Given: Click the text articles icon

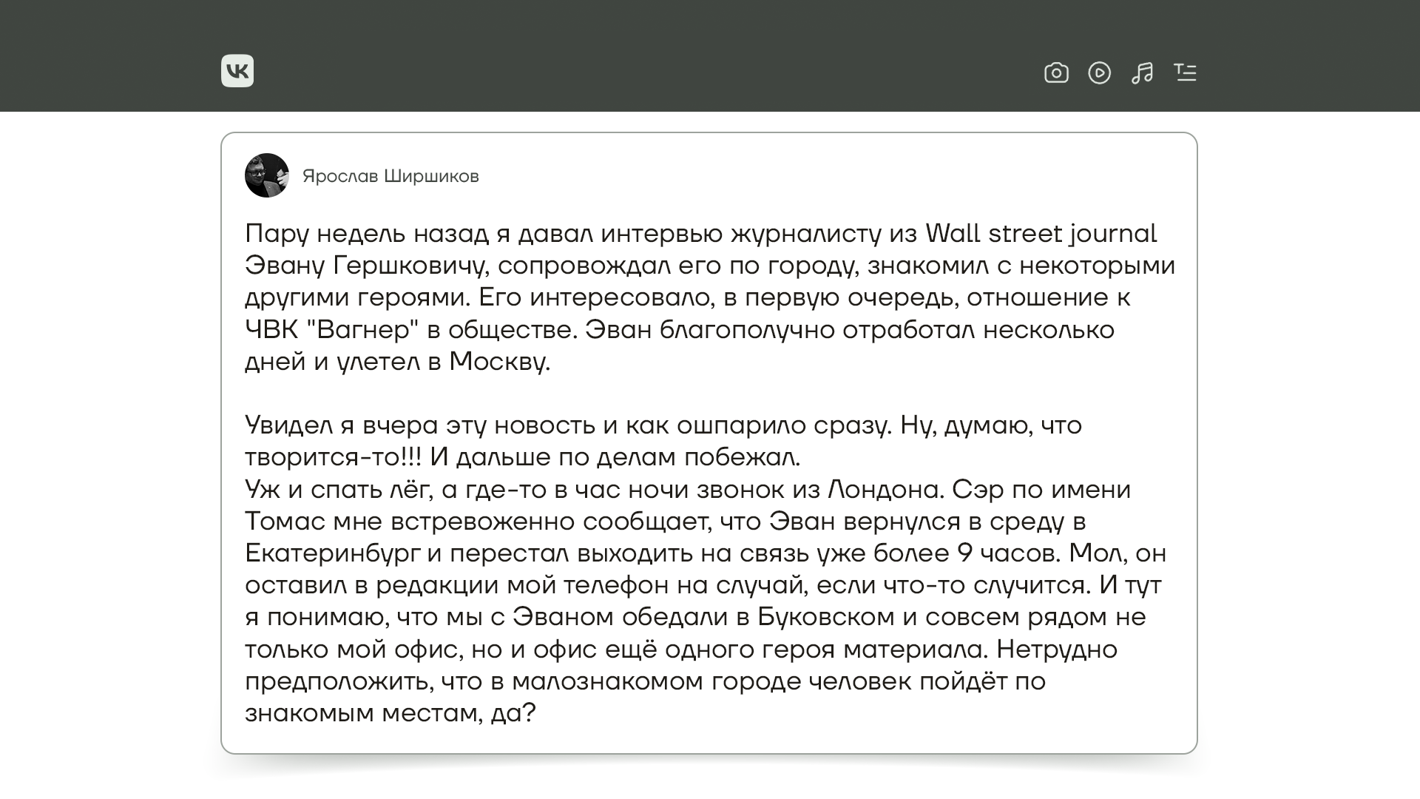Looking at the screenshot, I should point(1185,73).
